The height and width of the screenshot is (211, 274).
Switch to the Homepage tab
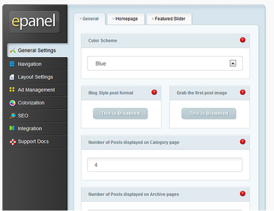coord(126,19)
